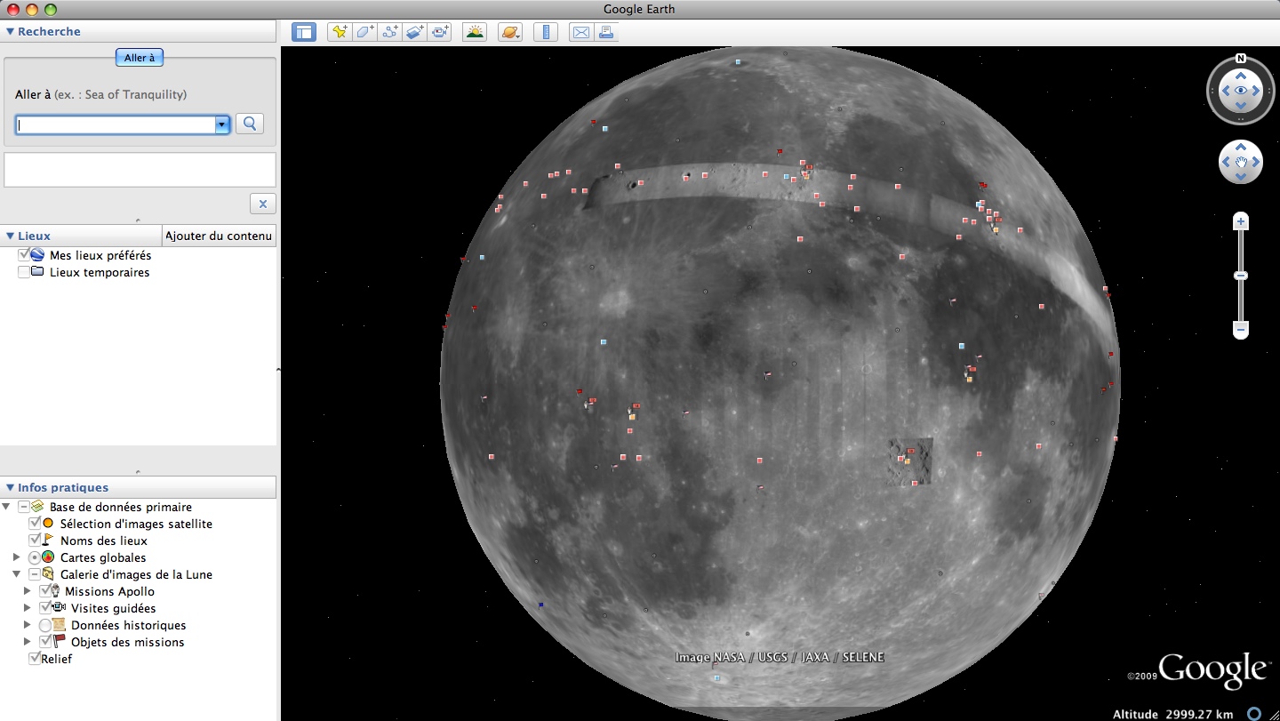Screen dimensions: 1280x721
Task: Select the Aller à tab
Action: pyautogui.click(x=140, y=58)
